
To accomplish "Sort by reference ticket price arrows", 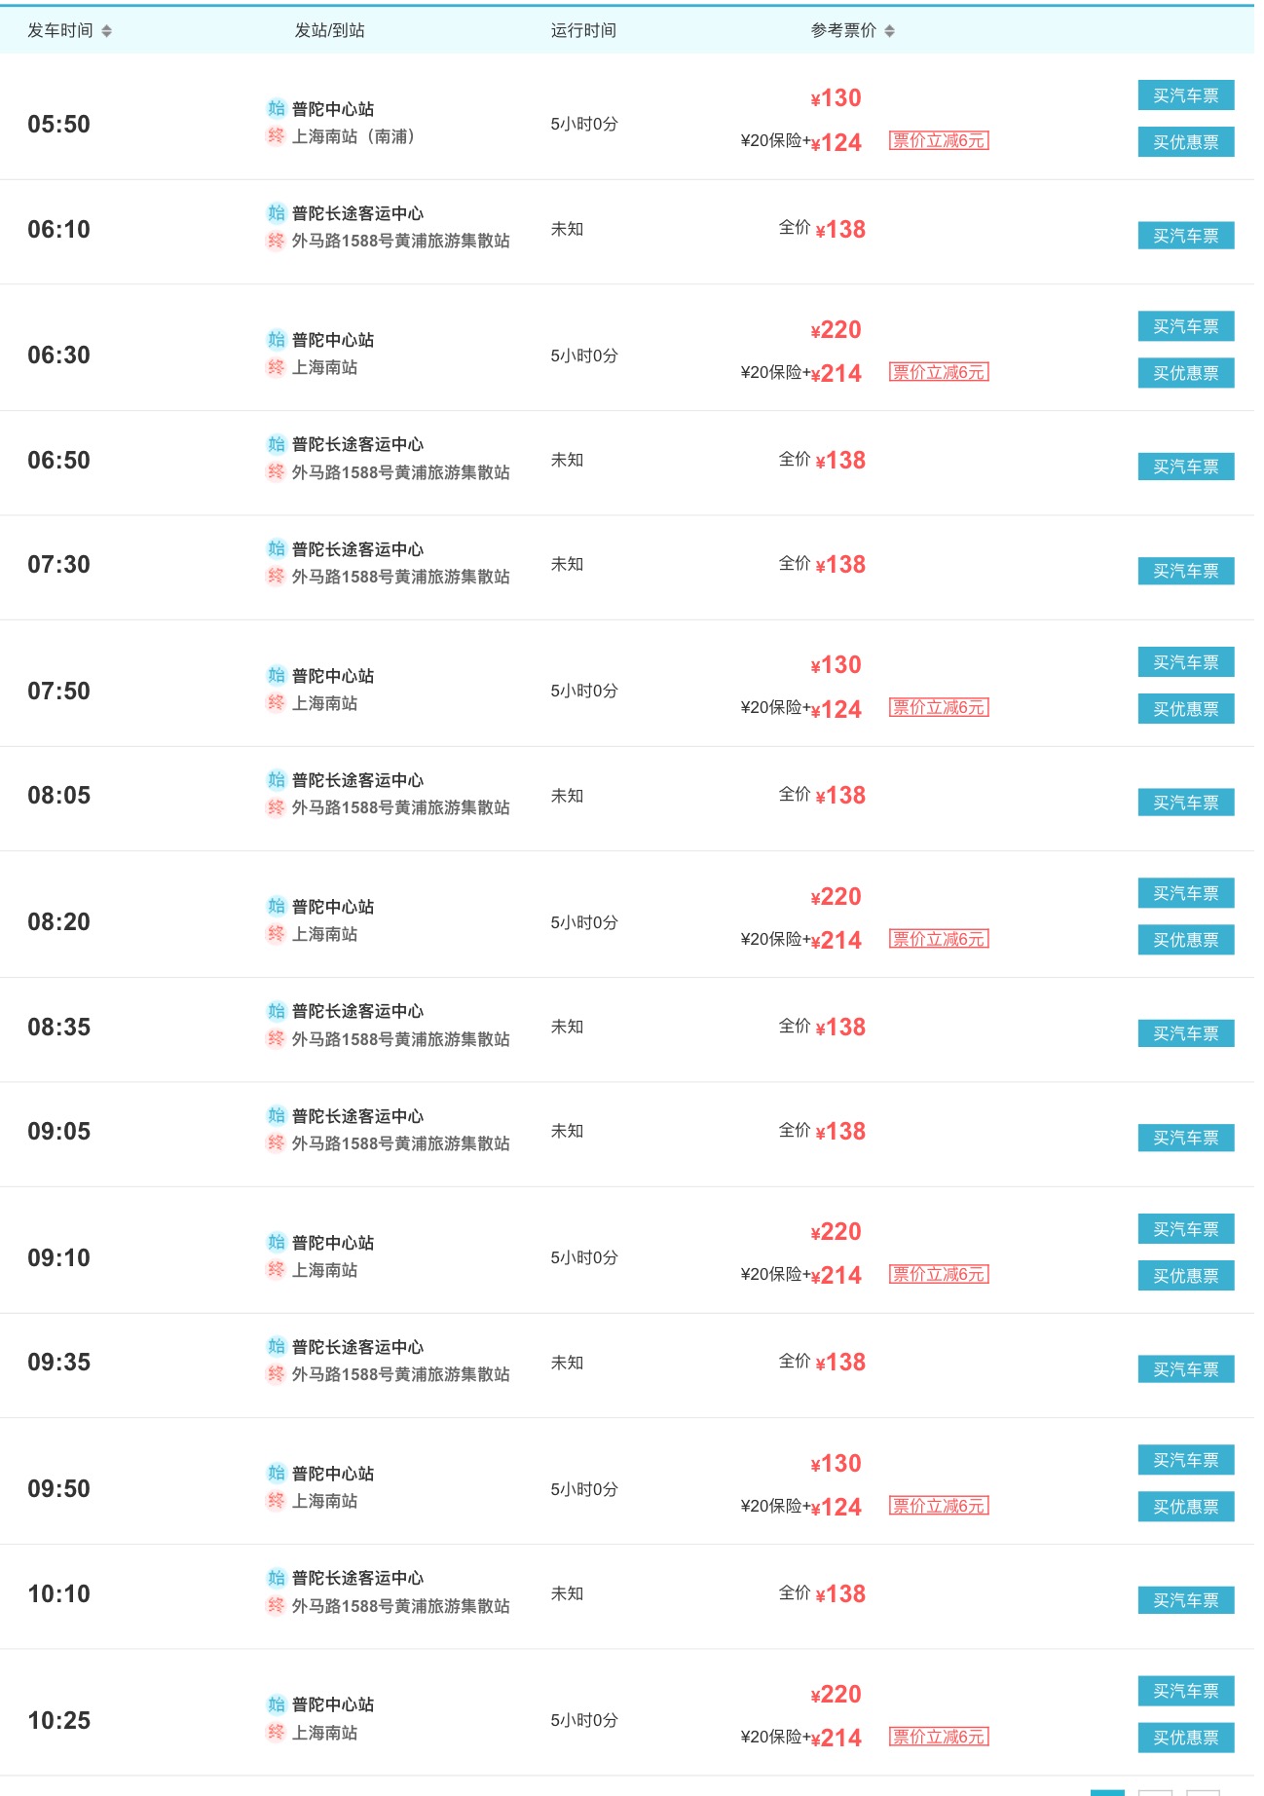I will pyautogui.click(x=889, y=31).
